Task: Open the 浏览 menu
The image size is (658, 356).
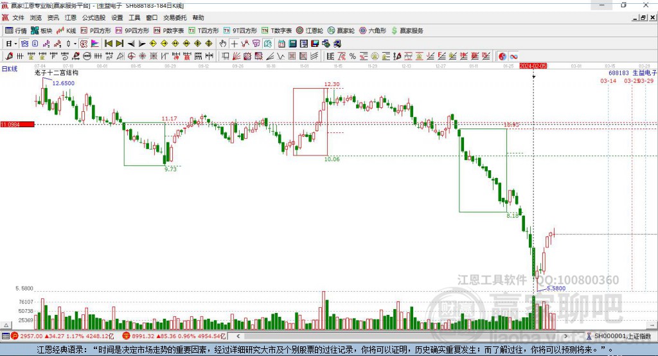Action: 36,17
